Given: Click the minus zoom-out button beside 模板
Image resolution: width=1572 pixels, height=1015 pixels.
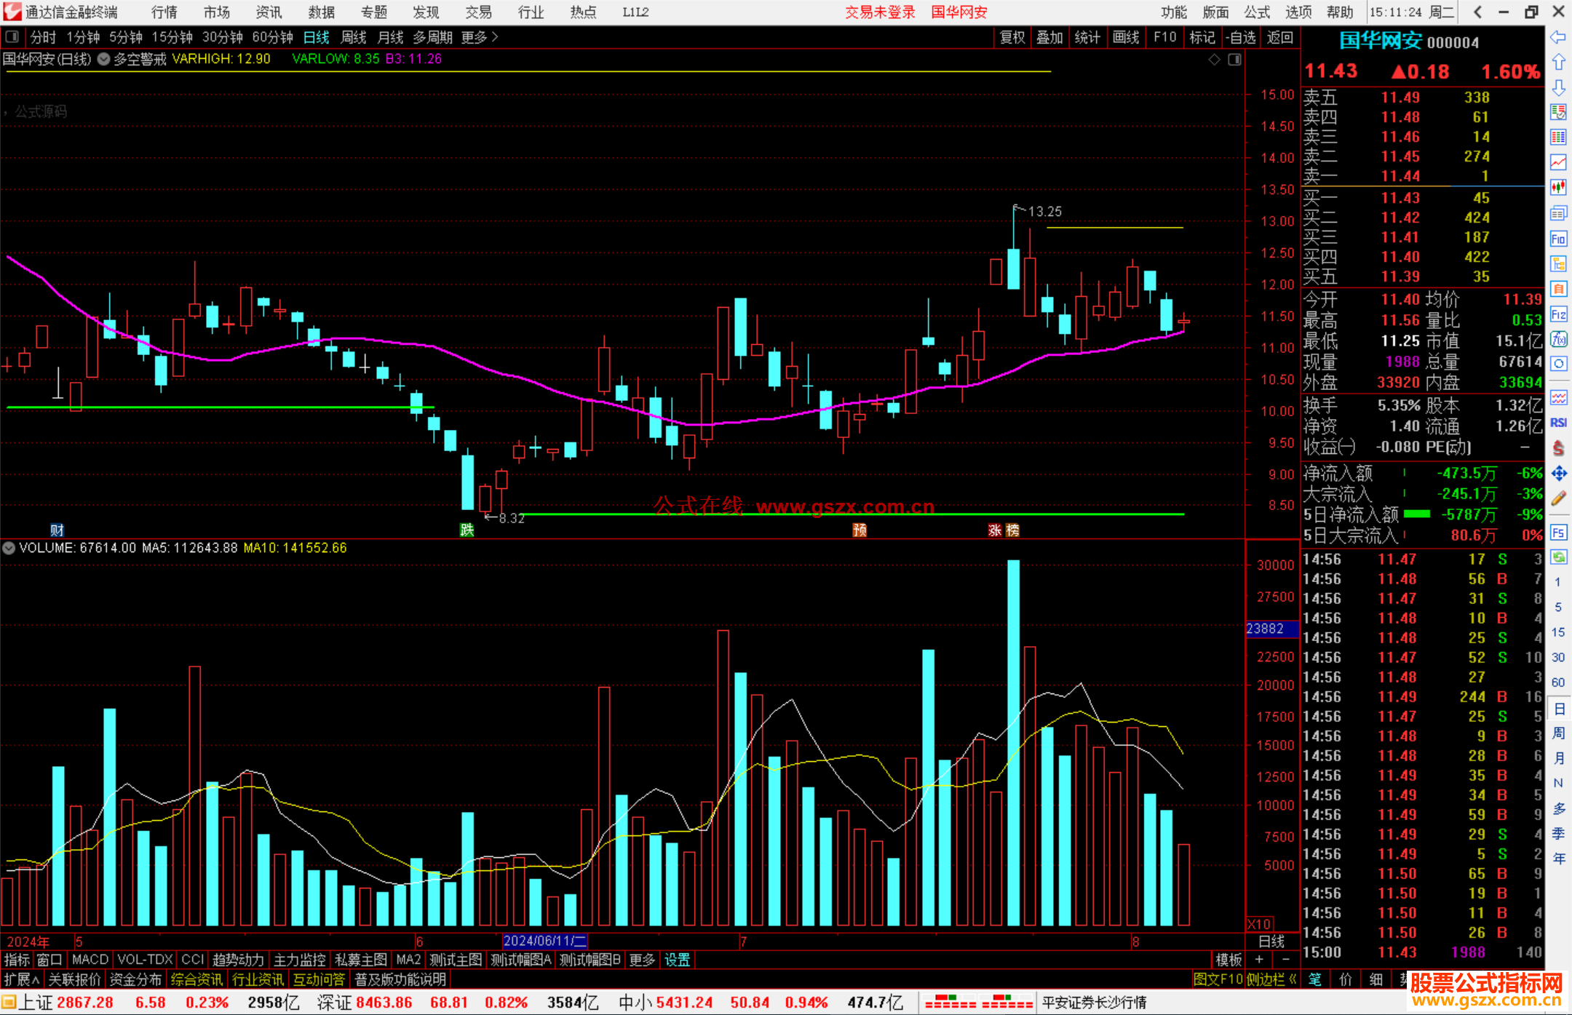Looking at the screenshot, I should pos(1285,960).
